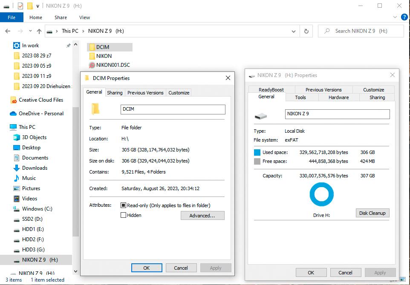Click the blue Used space color swatch

click(x=257, y=152)
